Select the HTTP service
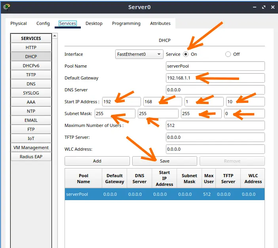Image resolution: width=278 pixels, height=248 pixels. click(31, 47)
